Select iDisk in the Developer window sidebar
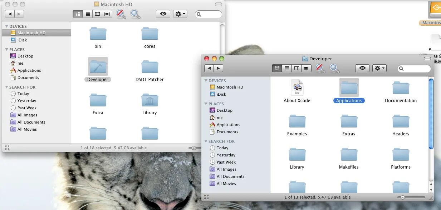 222,94
